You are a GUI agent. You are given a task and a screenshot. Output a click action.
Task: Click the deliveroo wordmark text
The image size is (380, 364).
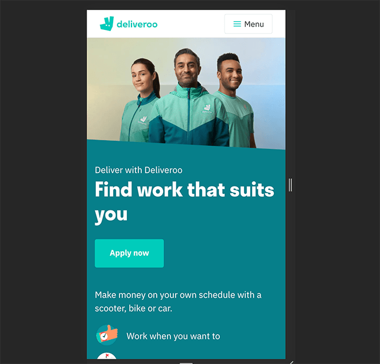(137, 24)
